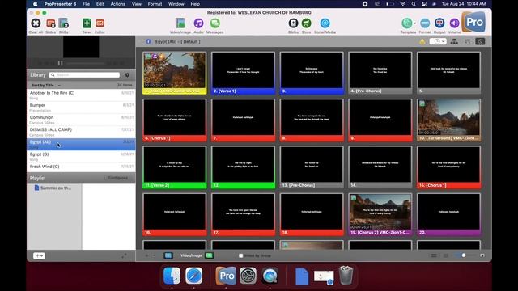
Task: Open the clock timer dropdown
Action: click(x=438, y=41)
